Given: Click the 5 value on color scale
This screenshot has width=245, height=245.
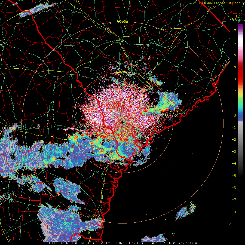Looking at the screenshot, I should click(235, 55).
